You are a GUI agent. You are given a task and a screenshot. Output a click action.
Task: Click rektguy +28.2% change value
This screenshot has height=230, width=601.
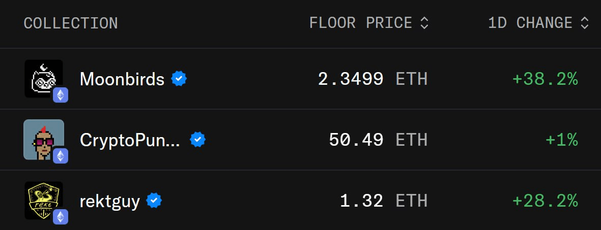(545, 201)
